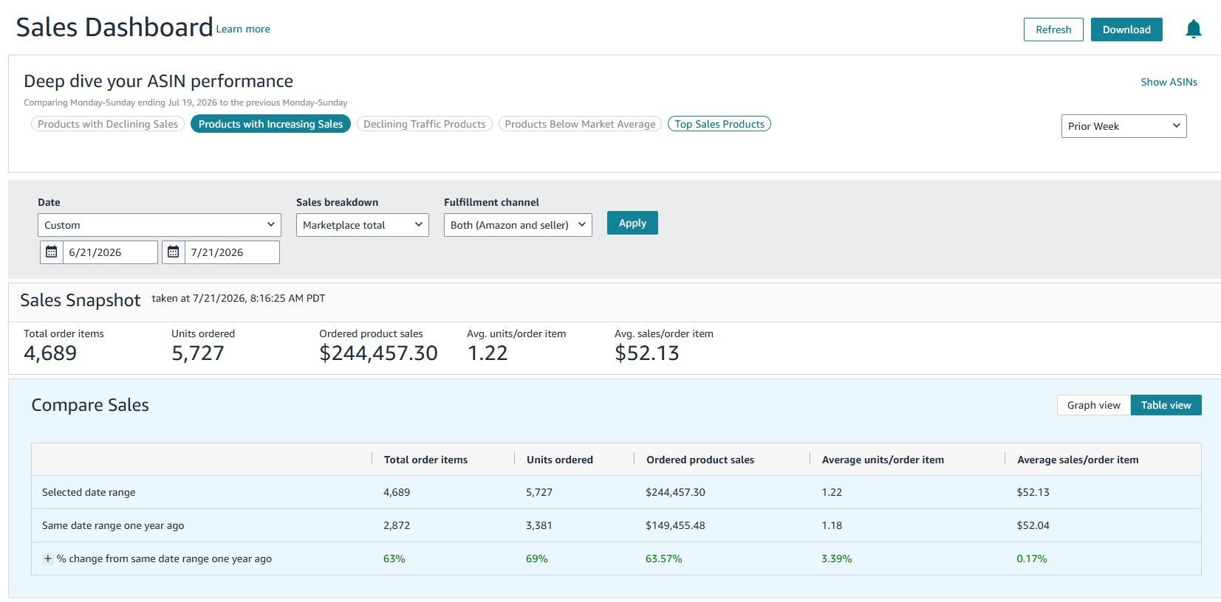This screenshot has width=1221, height=602.
Task: Click the Download button
Action: [x=1126, y=30]
